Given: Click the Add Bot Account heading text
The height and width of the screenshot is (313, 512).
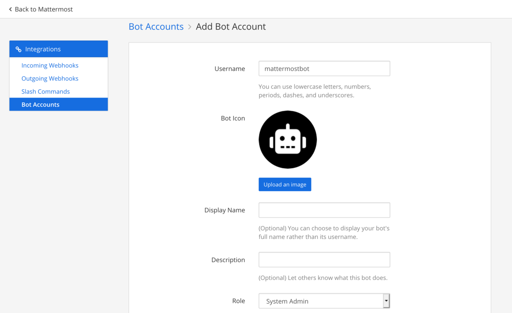Looking at the screenshot, I should (231, 26).
